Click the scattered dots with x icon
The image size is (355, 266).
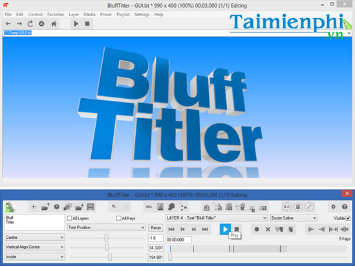tap(241, 207)
